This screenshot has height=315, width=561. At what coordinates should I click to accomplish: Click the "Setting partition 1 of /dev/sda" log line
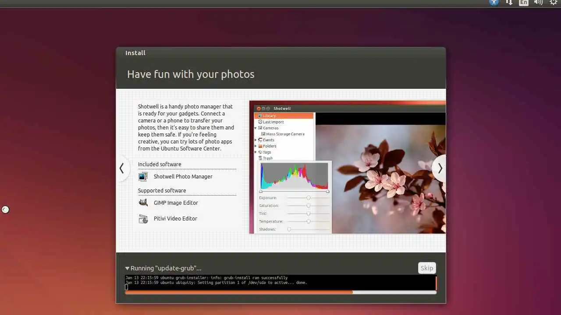click(x=216, y=283)
